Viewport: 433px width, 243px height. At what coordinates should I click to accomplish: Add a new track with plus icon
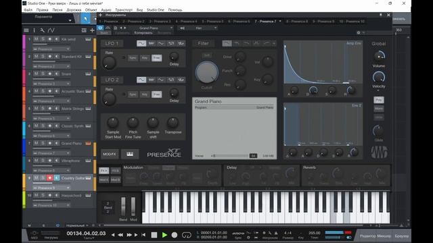[92, 30]
